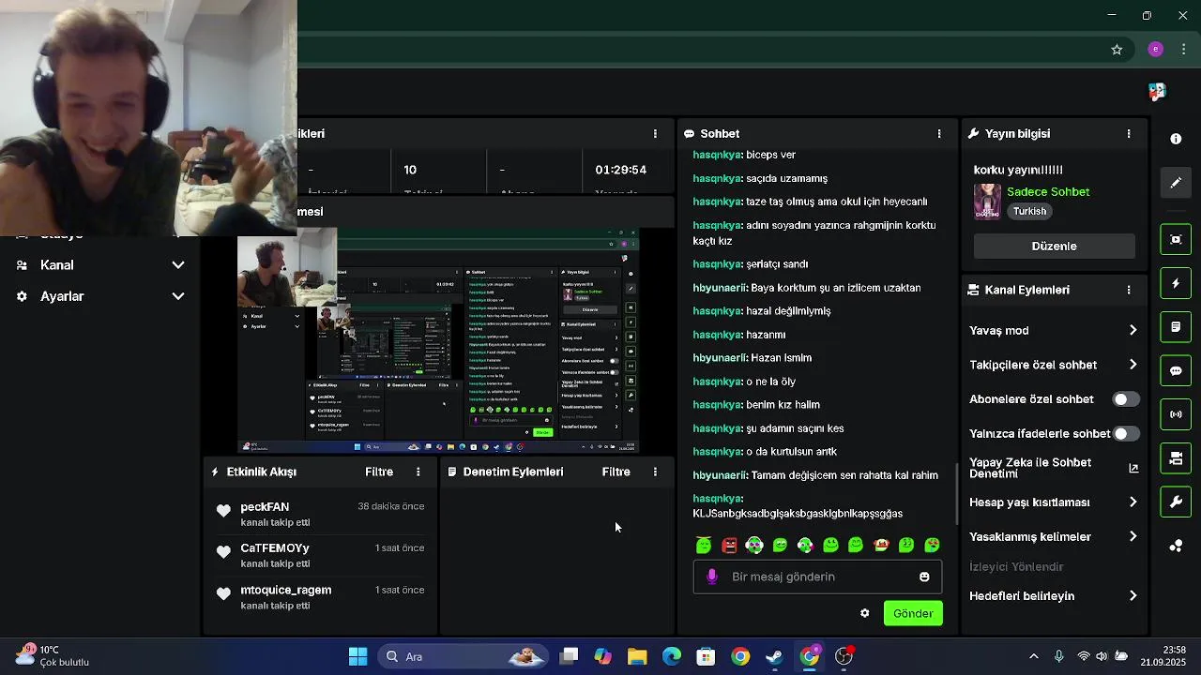Image resolution: width=1201 pixels, height=675 pixels.
Task: Click the purple microphone icon in the message box
Action: [x=712, y=577]
